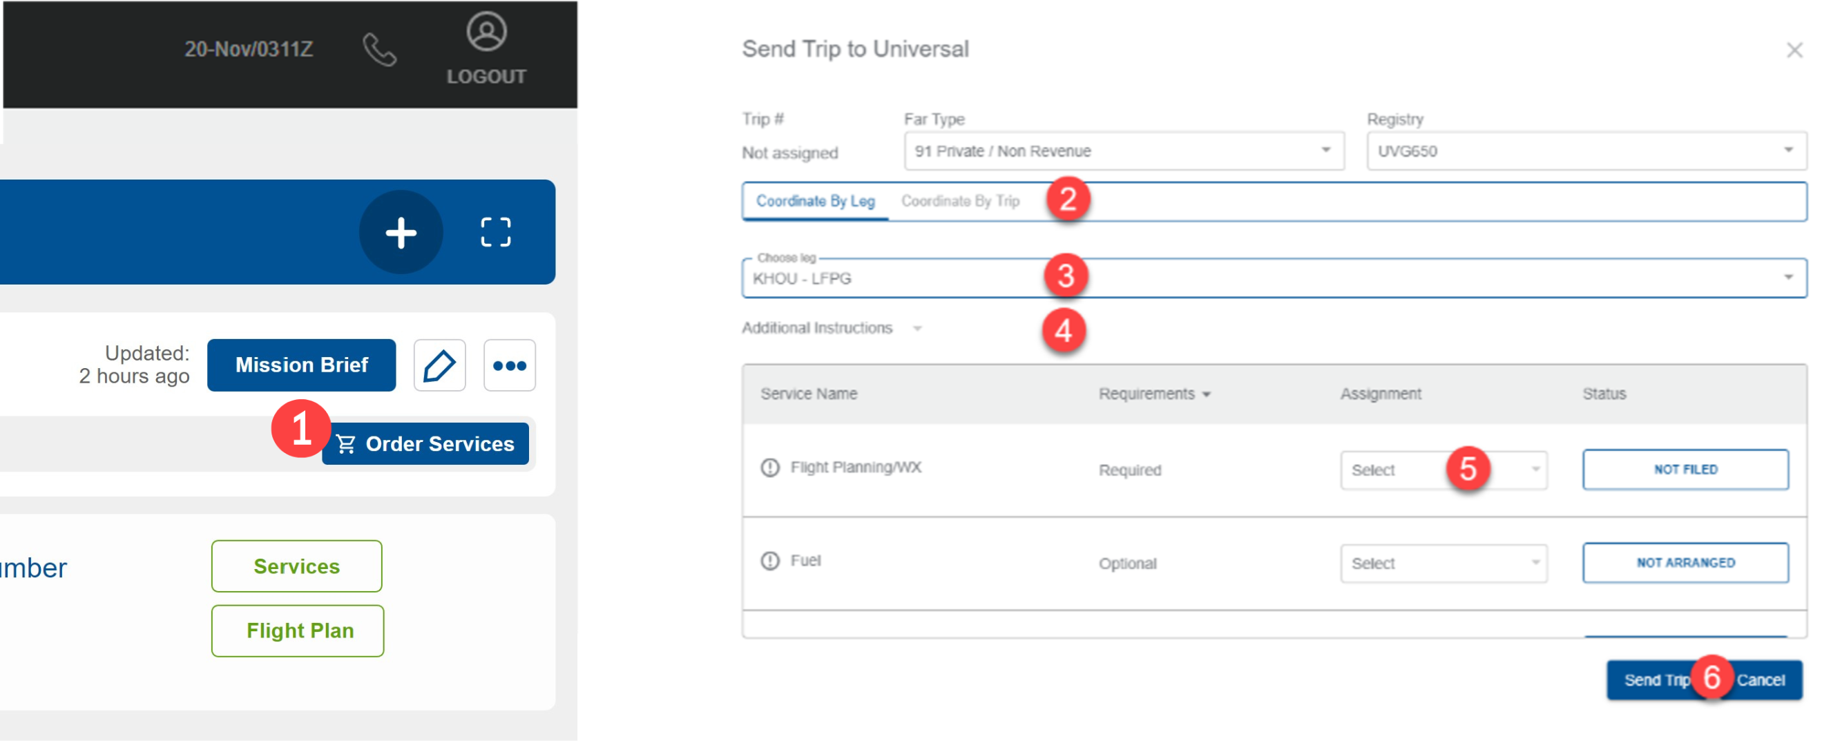This screenshot has height=741, width=1842.
Task: Click the info icon next to Flight Planning/WX
Action: coord(769,468)
